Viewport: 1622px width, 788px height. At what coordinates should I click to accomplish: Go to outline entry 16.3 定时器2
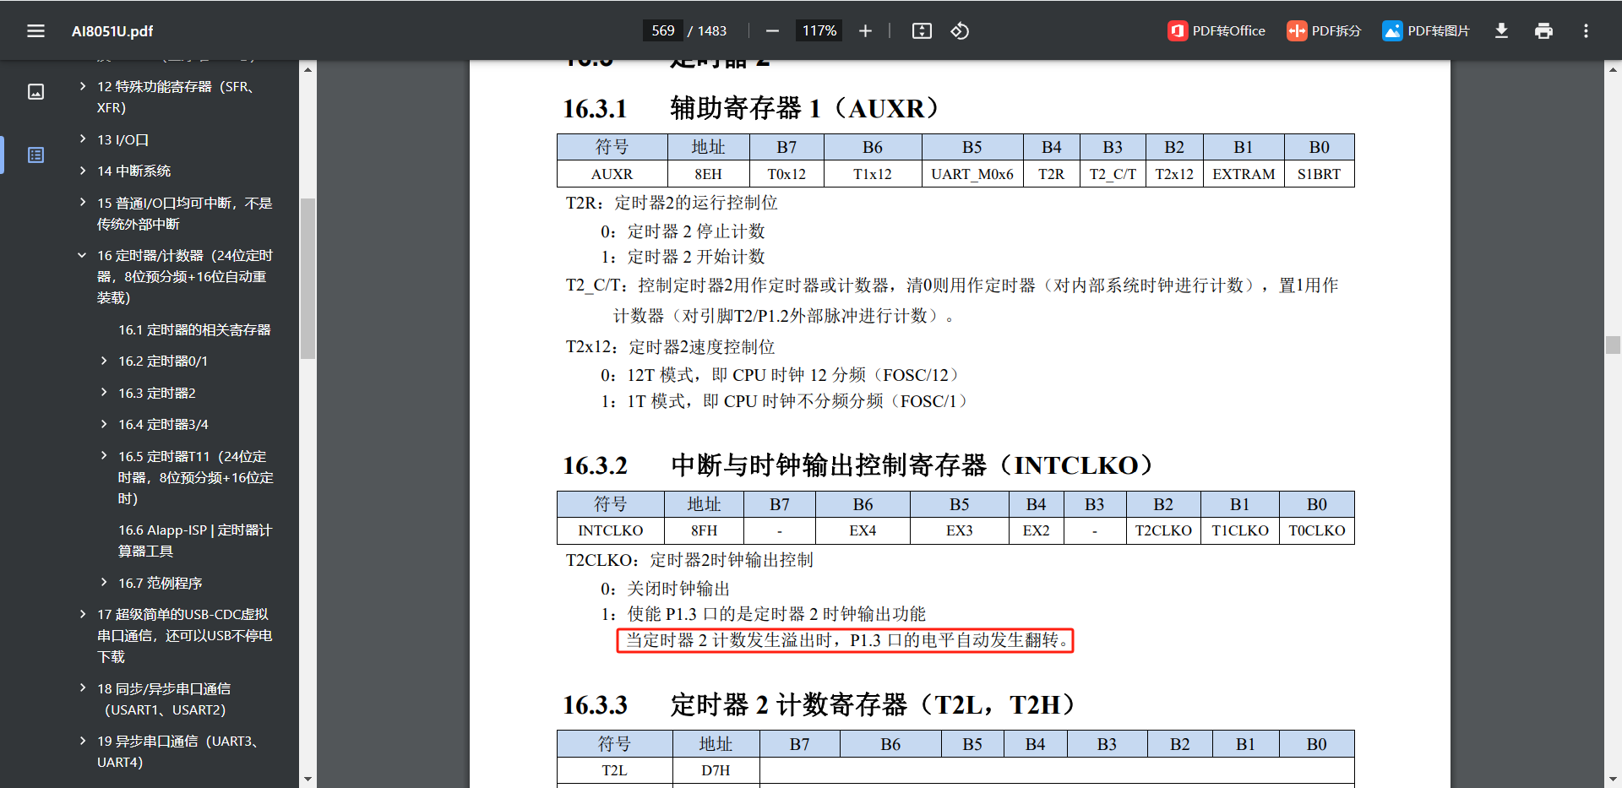click(156, 393)
